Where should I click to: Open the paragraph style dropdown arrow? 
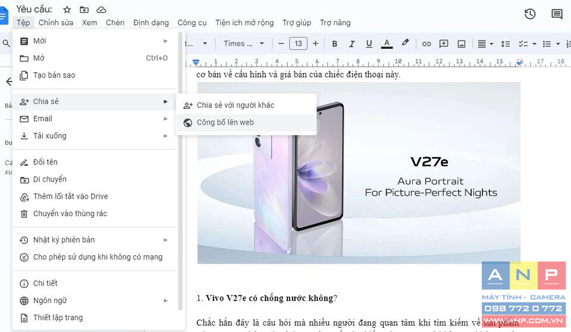click(205, 44)
